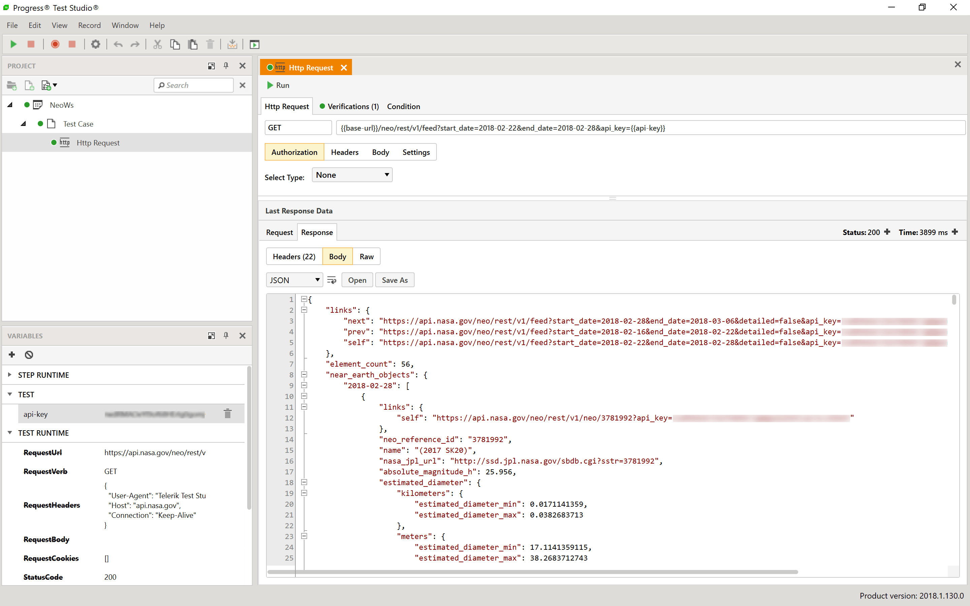Toggle word wrap in response body
Viewport: 970px width, 606px height.
(331, 280)
